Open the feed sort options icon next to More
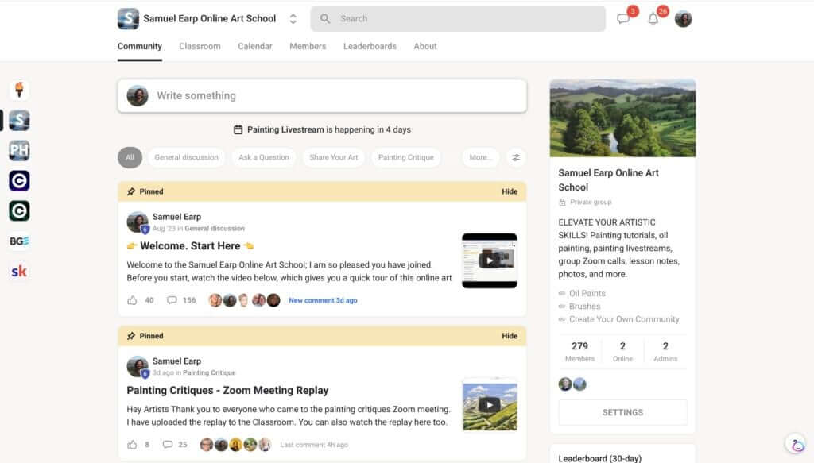Viewport: 814px width, 463px height. 516,157
